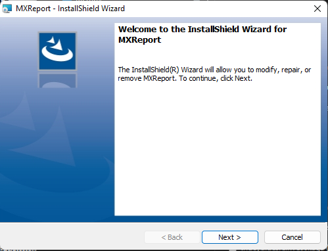Click the installer icon in the title bar
The width and height of the screenshot is (328, 251).
pos(7,9)
